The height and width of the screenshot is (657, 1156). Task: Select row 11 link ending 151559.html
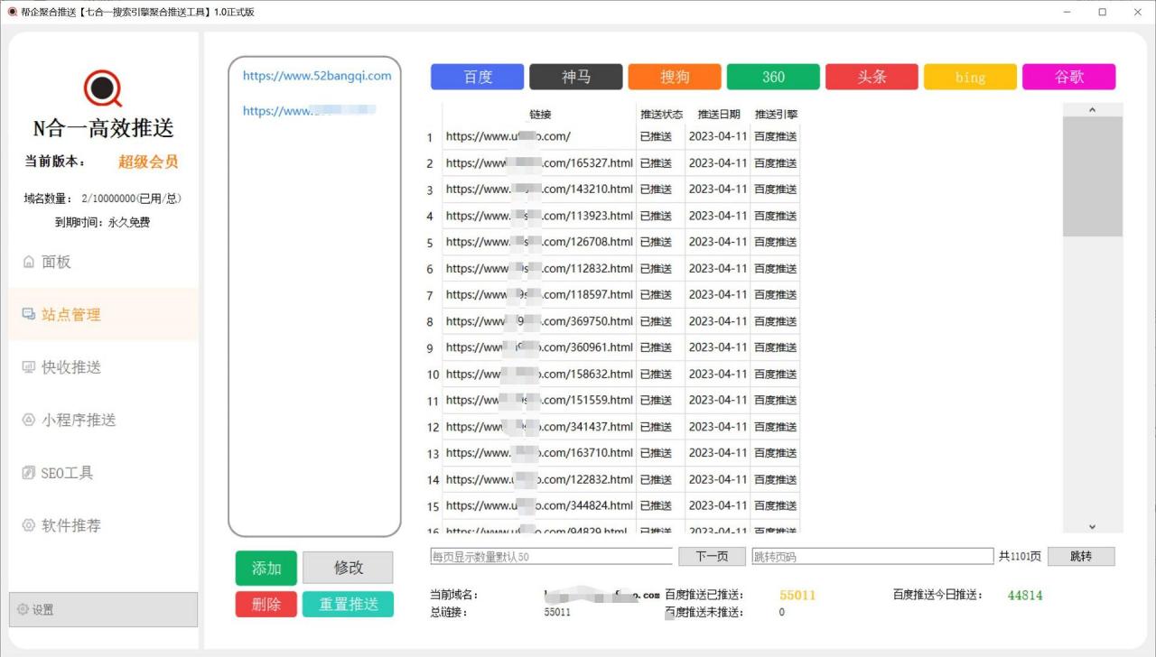click(539, 400)
